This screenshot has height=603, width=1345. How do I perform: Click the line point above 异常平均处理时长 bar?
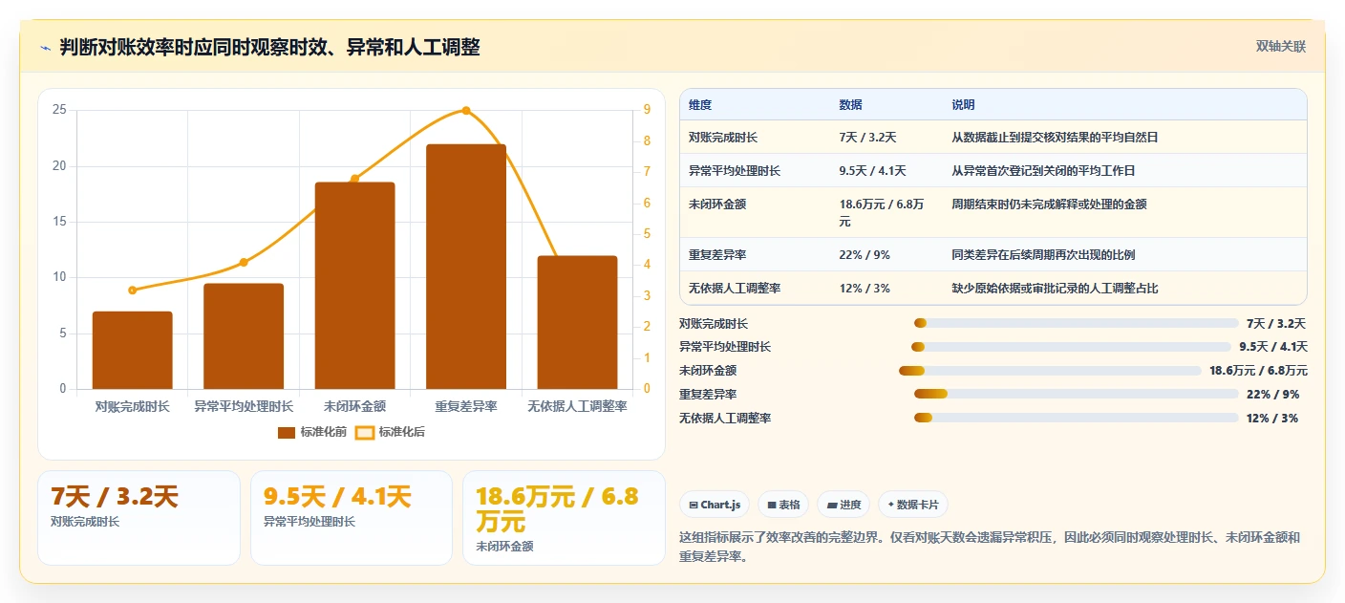click(x=244, y=262)
